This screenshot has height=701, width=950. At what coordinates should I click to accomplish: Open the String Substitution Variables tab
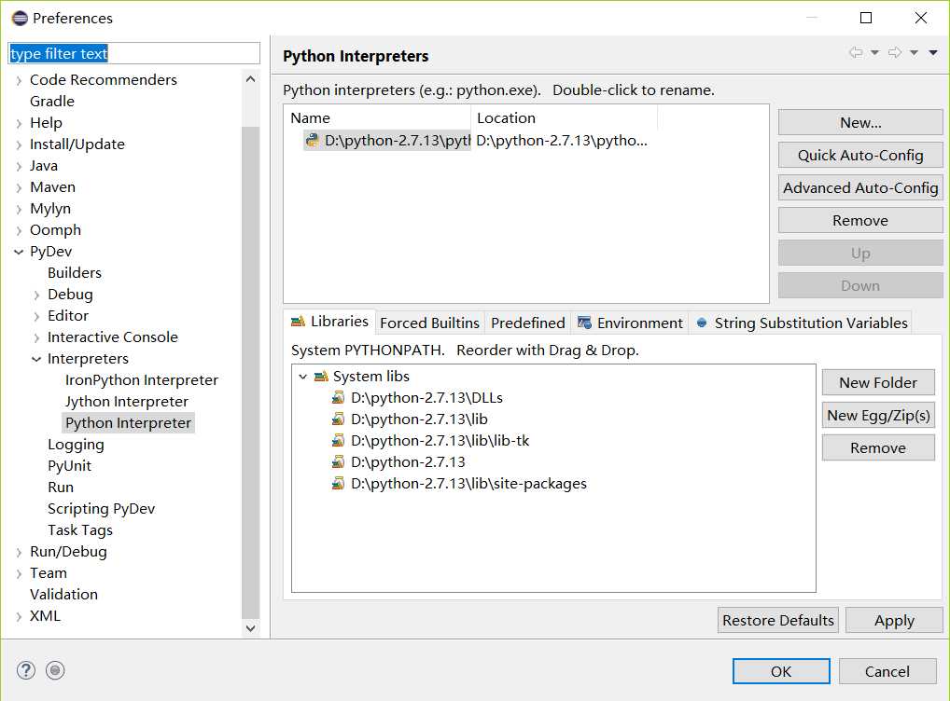[x=801, y=323]
